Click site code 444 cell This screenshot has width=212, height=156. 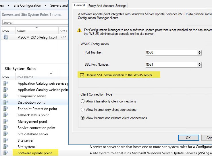tap(63, 37)
